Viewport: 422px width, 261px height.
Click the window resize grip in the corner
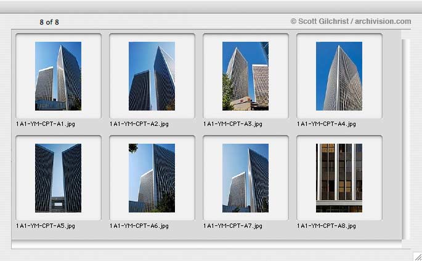click(x=418, y=256)
